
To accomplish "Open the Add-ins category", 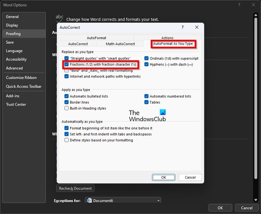I will click(x=24, y=96).
